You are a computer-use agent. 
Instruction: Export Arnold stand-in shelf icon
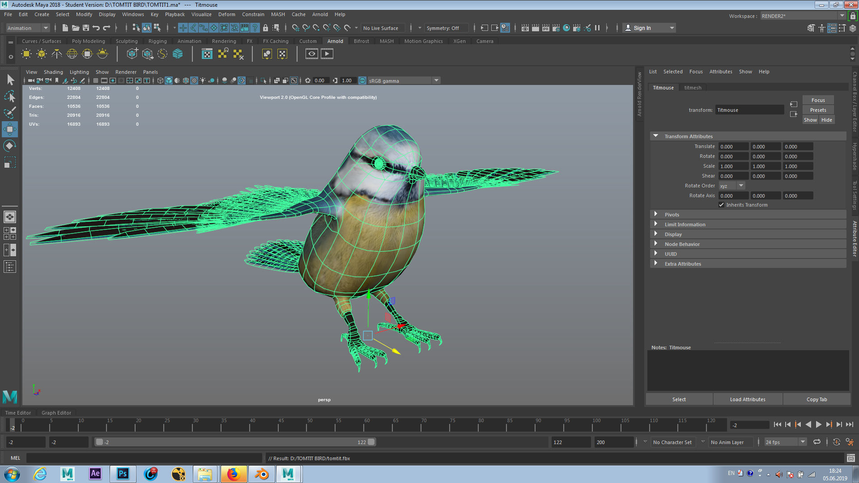pos(147,54)
